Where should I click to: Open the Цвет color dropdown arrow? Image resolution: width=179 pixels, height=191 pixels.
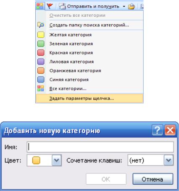(x=57, y=160)
